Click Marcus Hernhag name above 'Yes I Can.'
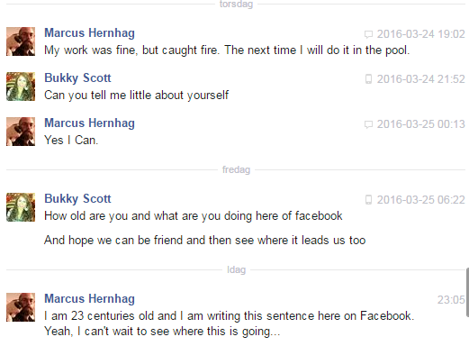Viewport: 469px width, 346px height. click(89, 123)
